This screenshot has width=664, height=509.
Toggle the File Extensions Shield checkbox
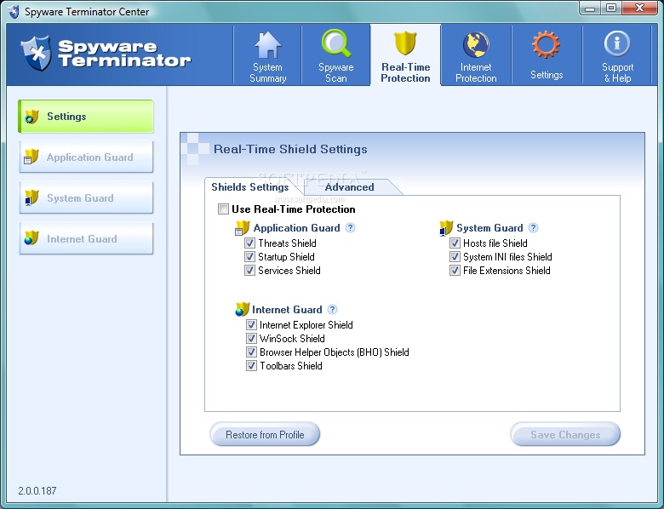point(455,270)
